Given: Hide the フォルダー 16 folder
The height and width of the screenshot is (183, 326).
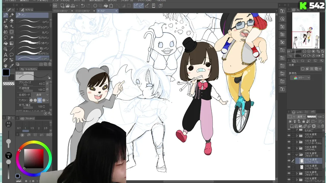Looking at the screenshot, I should coord(289,155).
